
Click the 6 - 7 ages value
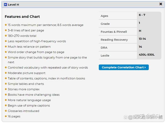(x=142, y=15)
